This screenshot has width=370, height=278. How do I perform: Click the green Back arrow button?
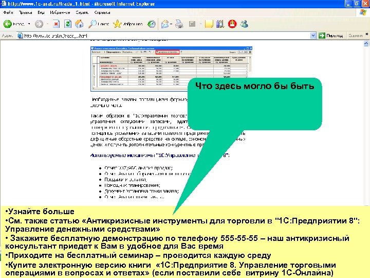pyautogui.click(x=8, y=24)
